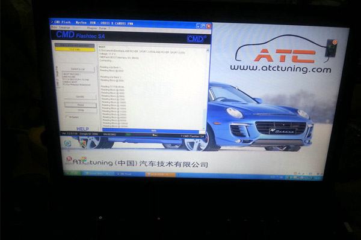Click the LAND ROVER entry in car info
This screenshot has height=240, width=361.
pos(67,77)
